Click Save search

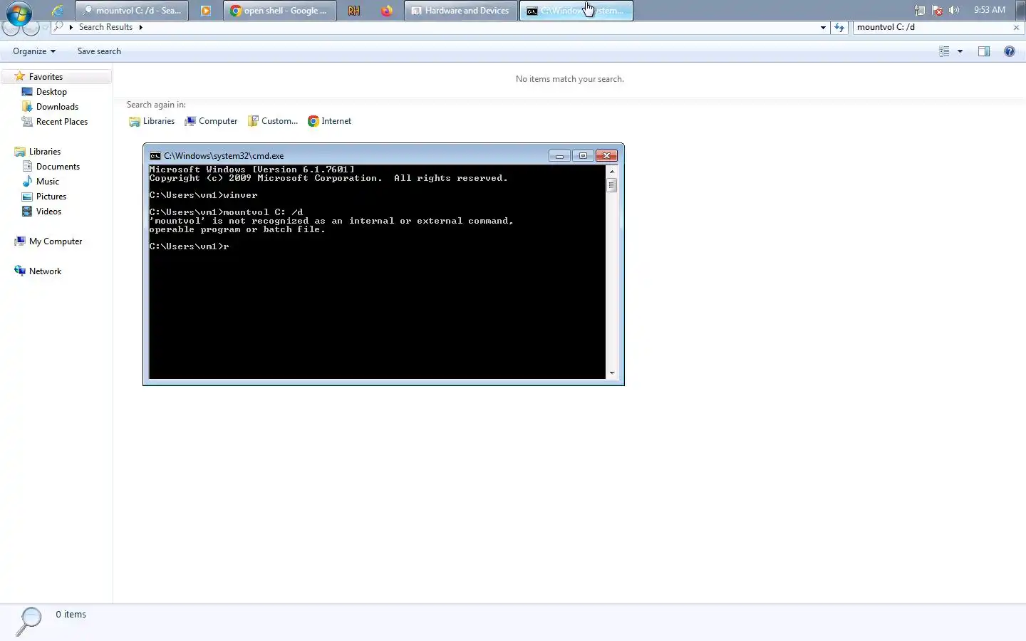tap(99, 51)
